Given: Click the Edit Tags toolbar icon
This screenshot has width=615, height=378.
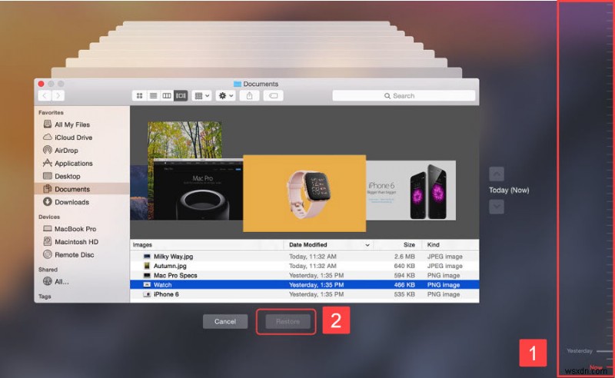Looking at the screenshot, I should coord(274,96).
